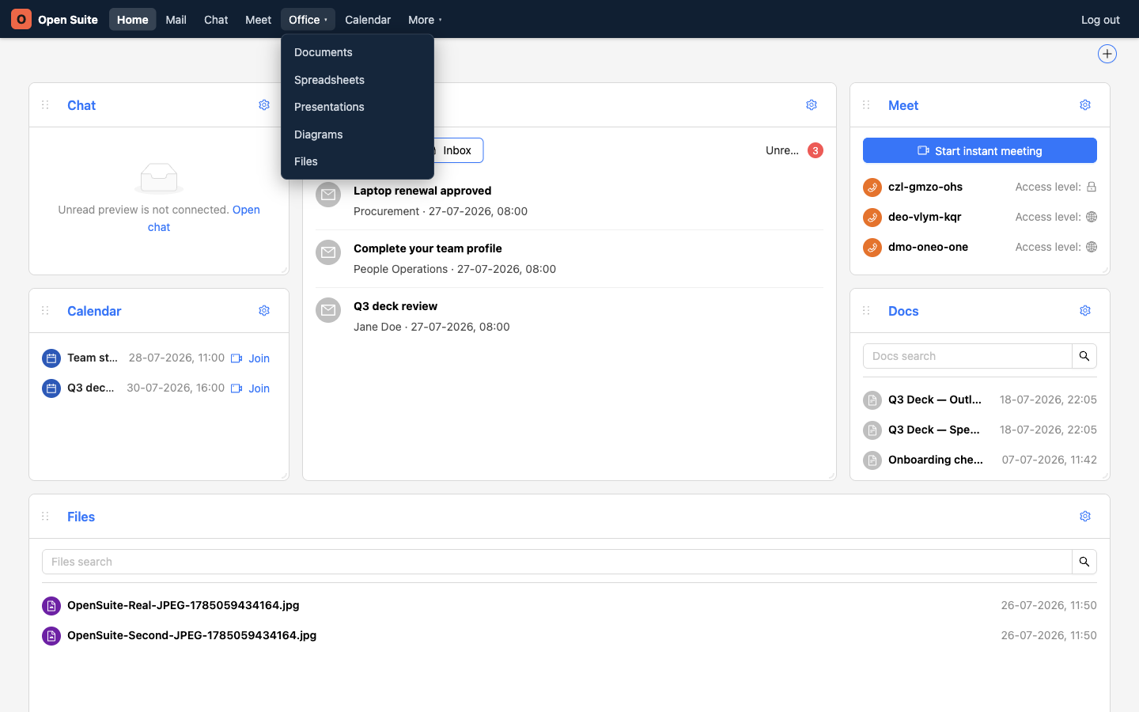This screenshot has height=712, width=1139.
Task: Start an instant meeting
Action: (x=980, y=150)
